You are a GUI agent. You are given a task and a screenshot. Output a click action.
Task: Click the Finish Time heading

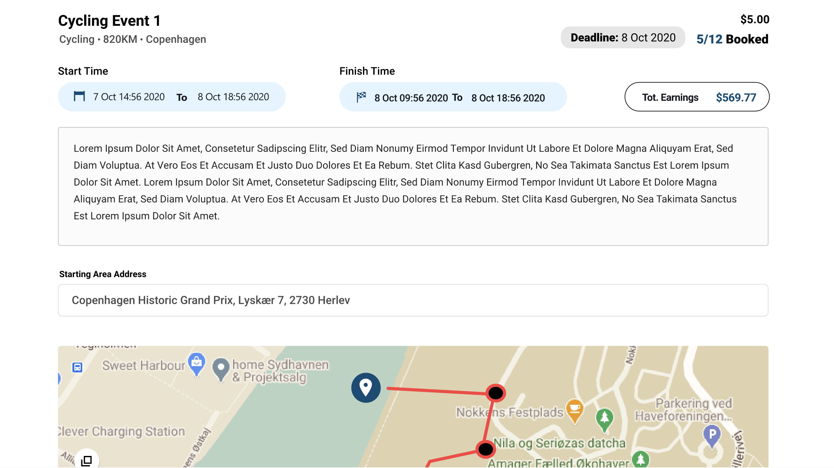point(367,71)
